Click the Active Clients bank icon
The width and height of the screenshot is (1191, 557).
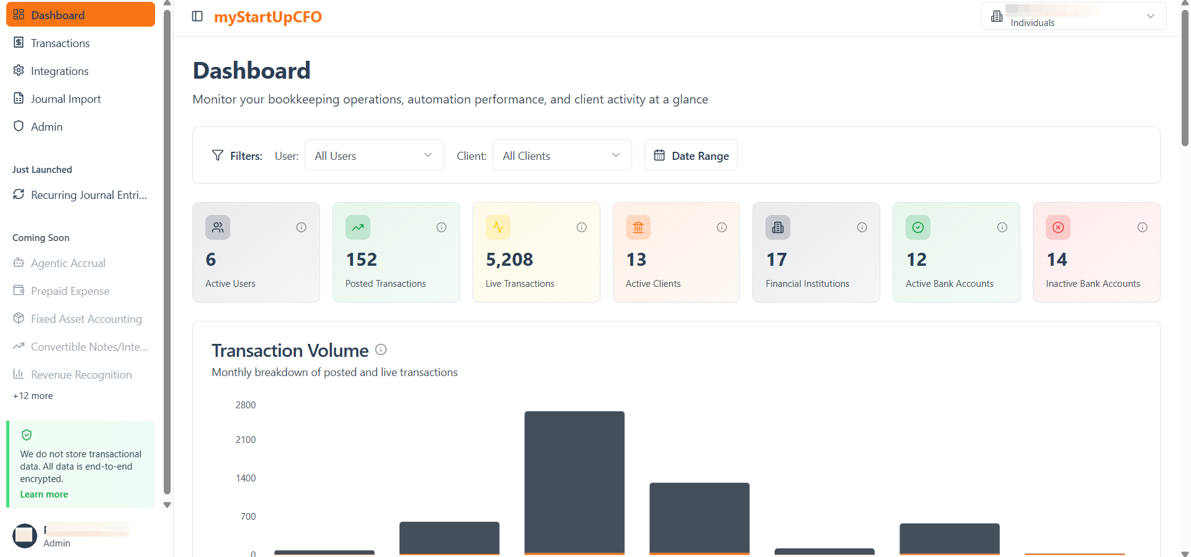[x=638, y=227]
